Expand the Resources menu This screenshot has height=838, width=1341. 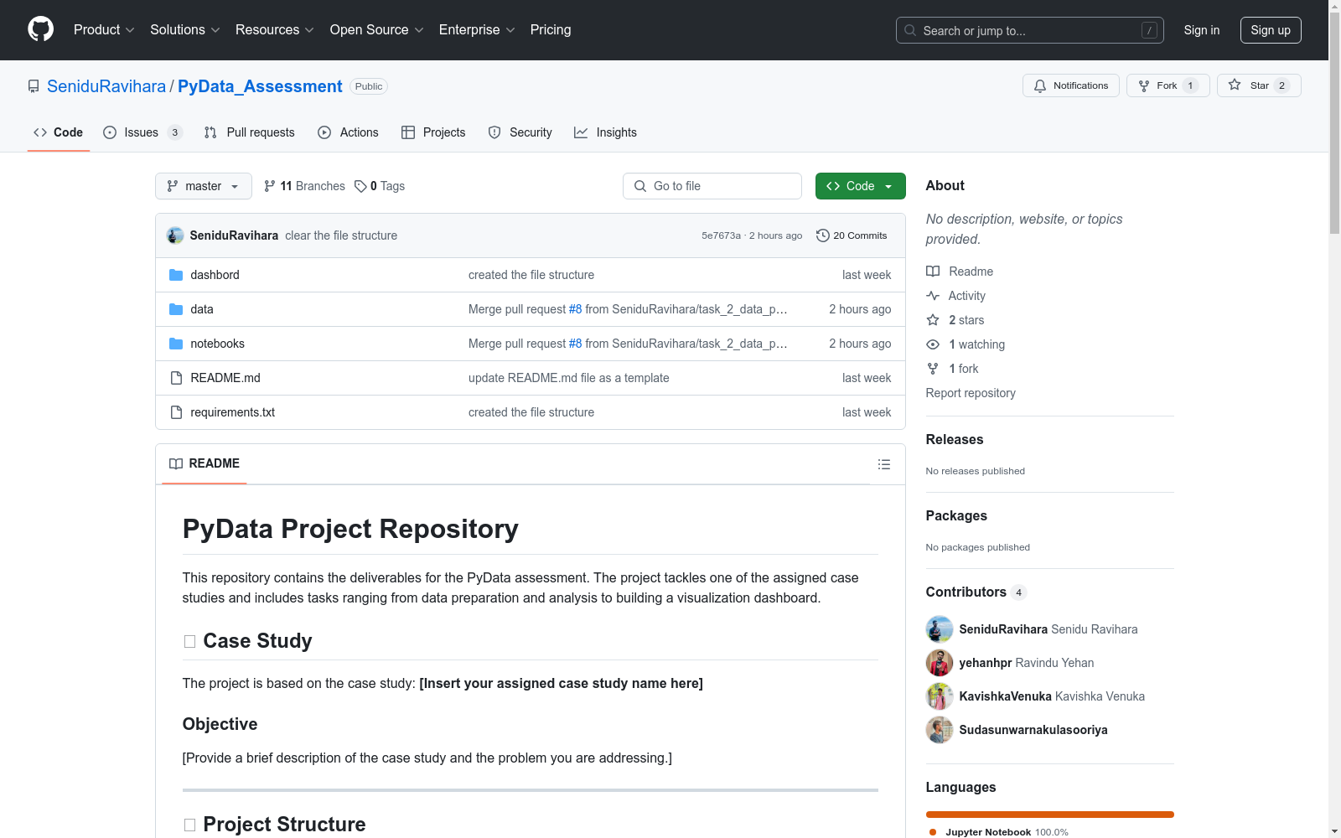click(x=275, y=30)
